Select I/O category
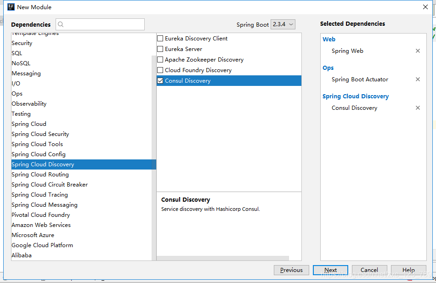 [81, 84]
